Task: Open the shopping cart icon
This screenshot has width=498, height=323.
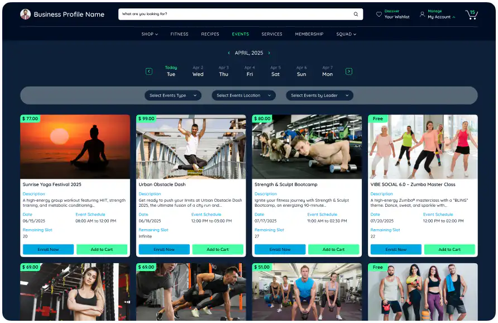Action: (472, 15)
